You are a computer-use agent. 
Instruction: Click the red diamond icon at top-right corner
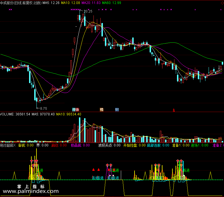[222, 3]
